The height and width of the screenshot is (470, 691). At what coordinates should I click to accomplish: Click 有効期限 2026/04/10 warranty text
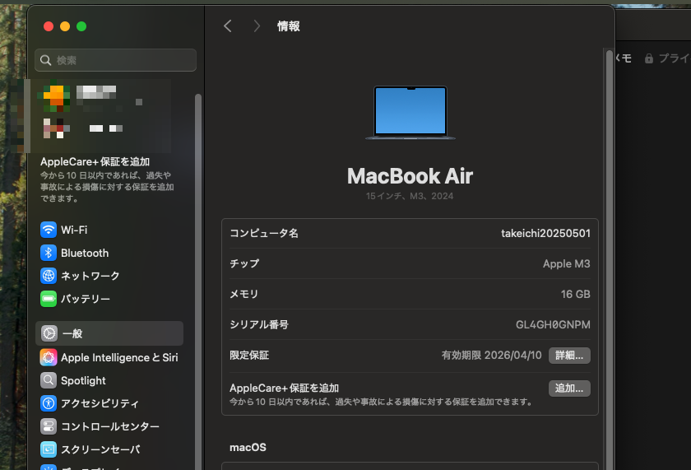[x=491, y=356]
